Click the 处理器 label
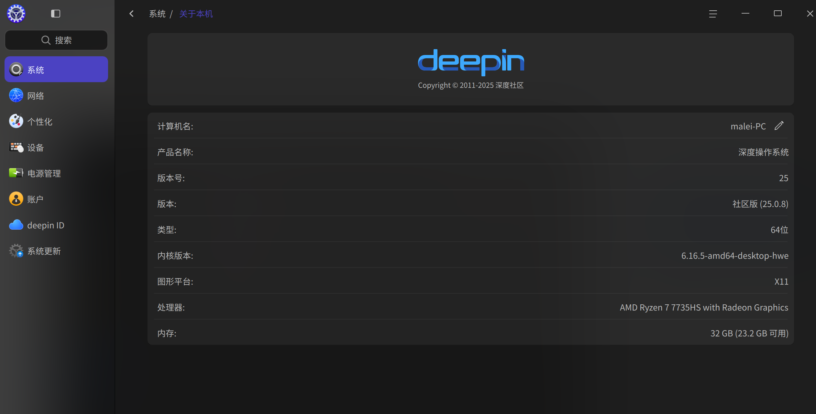The image size is (816, 414). (x=171, y=307)
